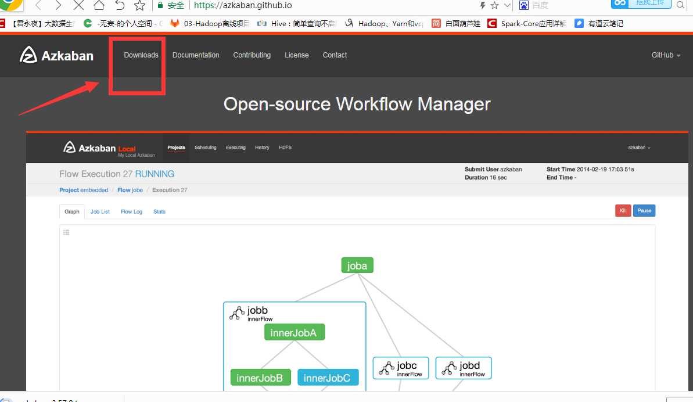Click the blue cloud upload button
Image resolution: width=693 pixels, height=402 pixels.
pyautogui.click(x=641, y=3)
